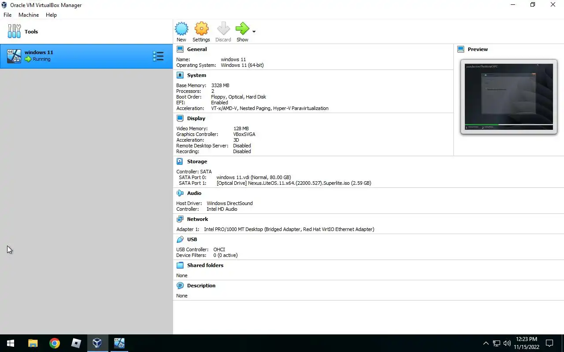Open the network status tray icon
564x352 pixels.
point(497,343)
